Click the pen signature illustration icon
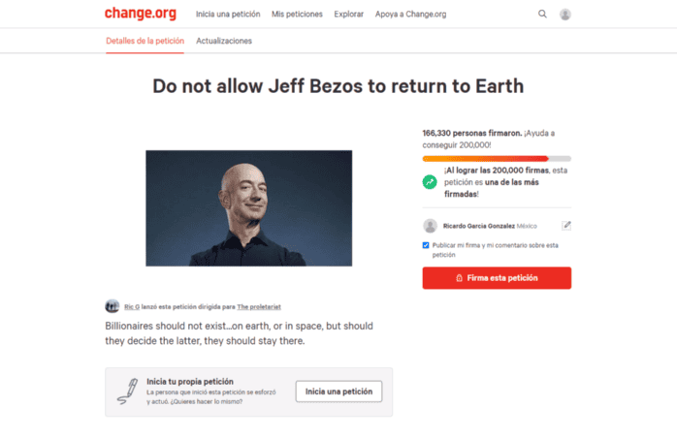The image size is (677, 439). coord(128,392)
